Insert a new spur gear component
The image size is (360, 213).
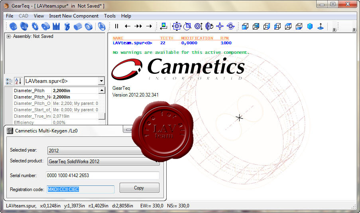(x=13, y=26)
